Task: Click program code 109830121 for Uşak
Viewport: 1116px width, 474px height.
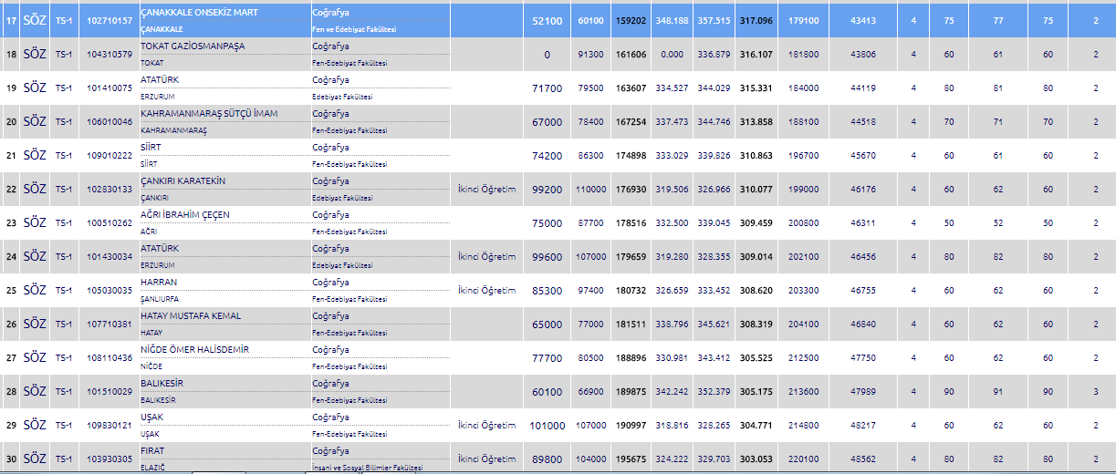Action: 109,426
